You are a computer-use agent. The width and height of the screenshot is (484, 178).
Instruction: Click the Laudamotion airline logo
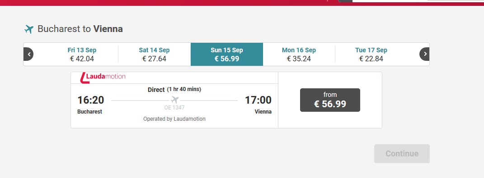coord(103,78)
